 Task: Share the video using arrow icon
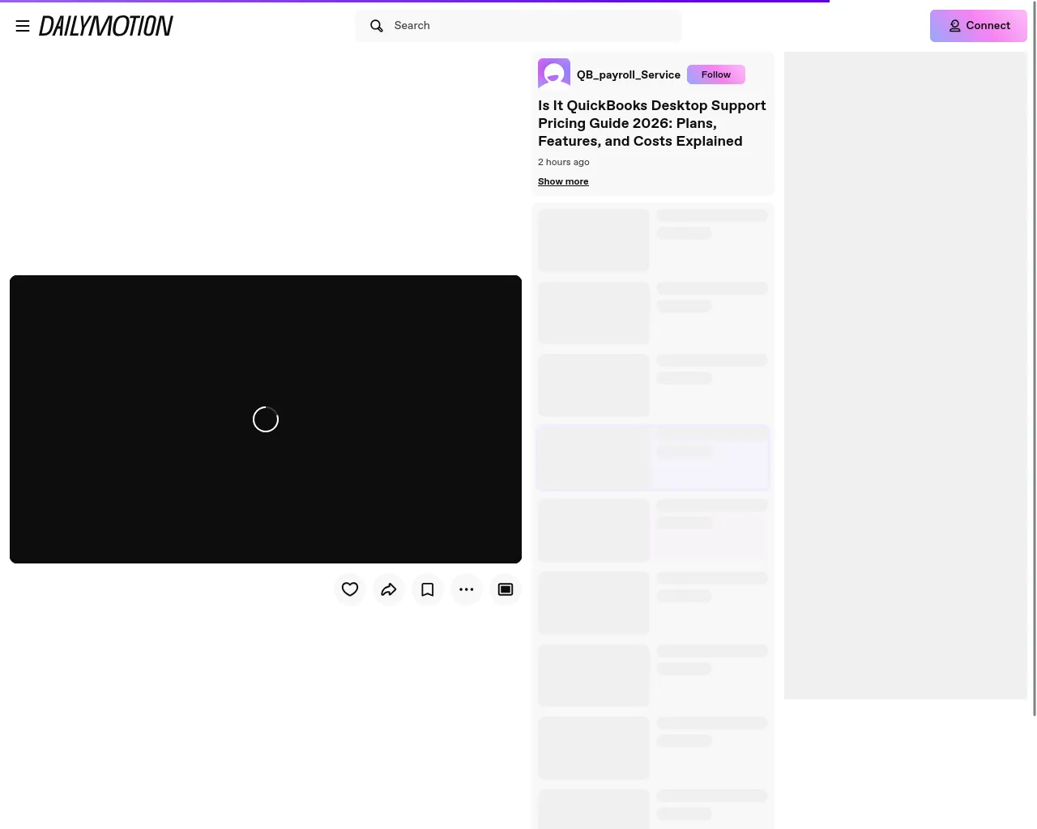pos(389,589)
